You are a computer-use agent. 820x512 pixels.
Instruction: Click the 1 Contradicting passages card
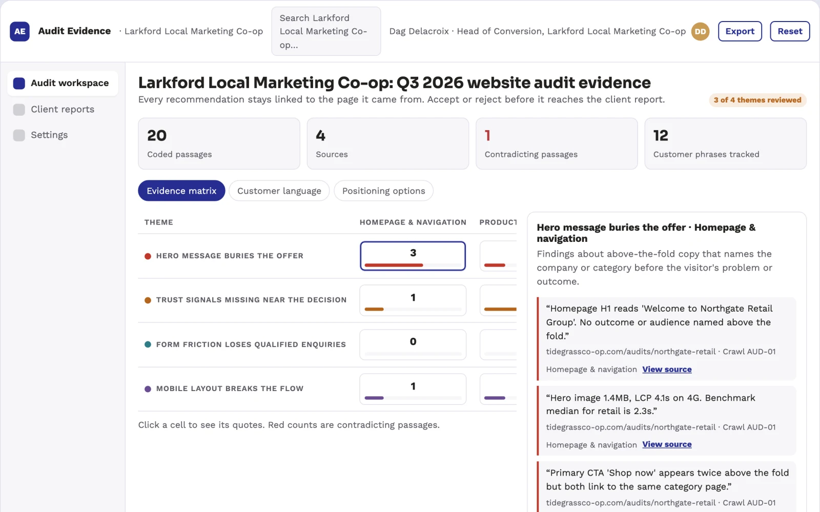[x=557, y=144]
